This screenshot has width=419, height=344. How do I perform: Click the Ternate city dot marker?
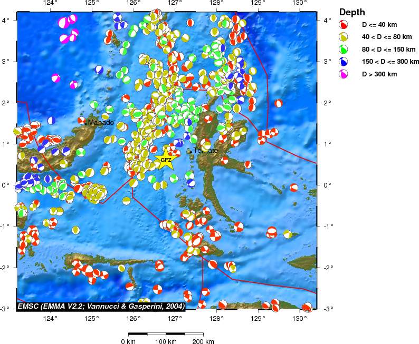coord(189,152)
